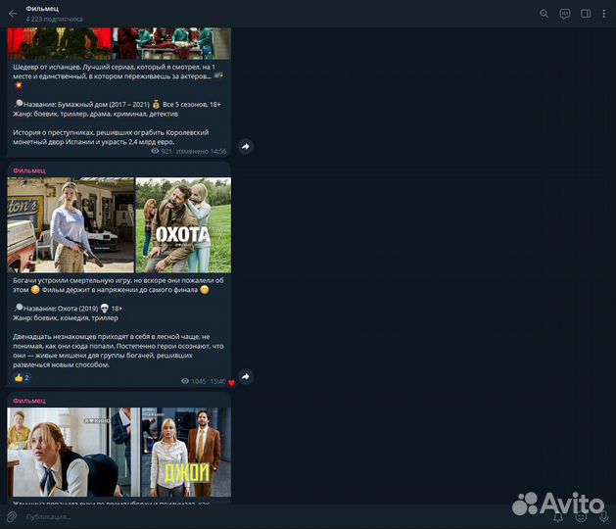Viewport: 616px width, 529px height.
Task: Toggle the right info side panel
Action: (x=586, y=14)
